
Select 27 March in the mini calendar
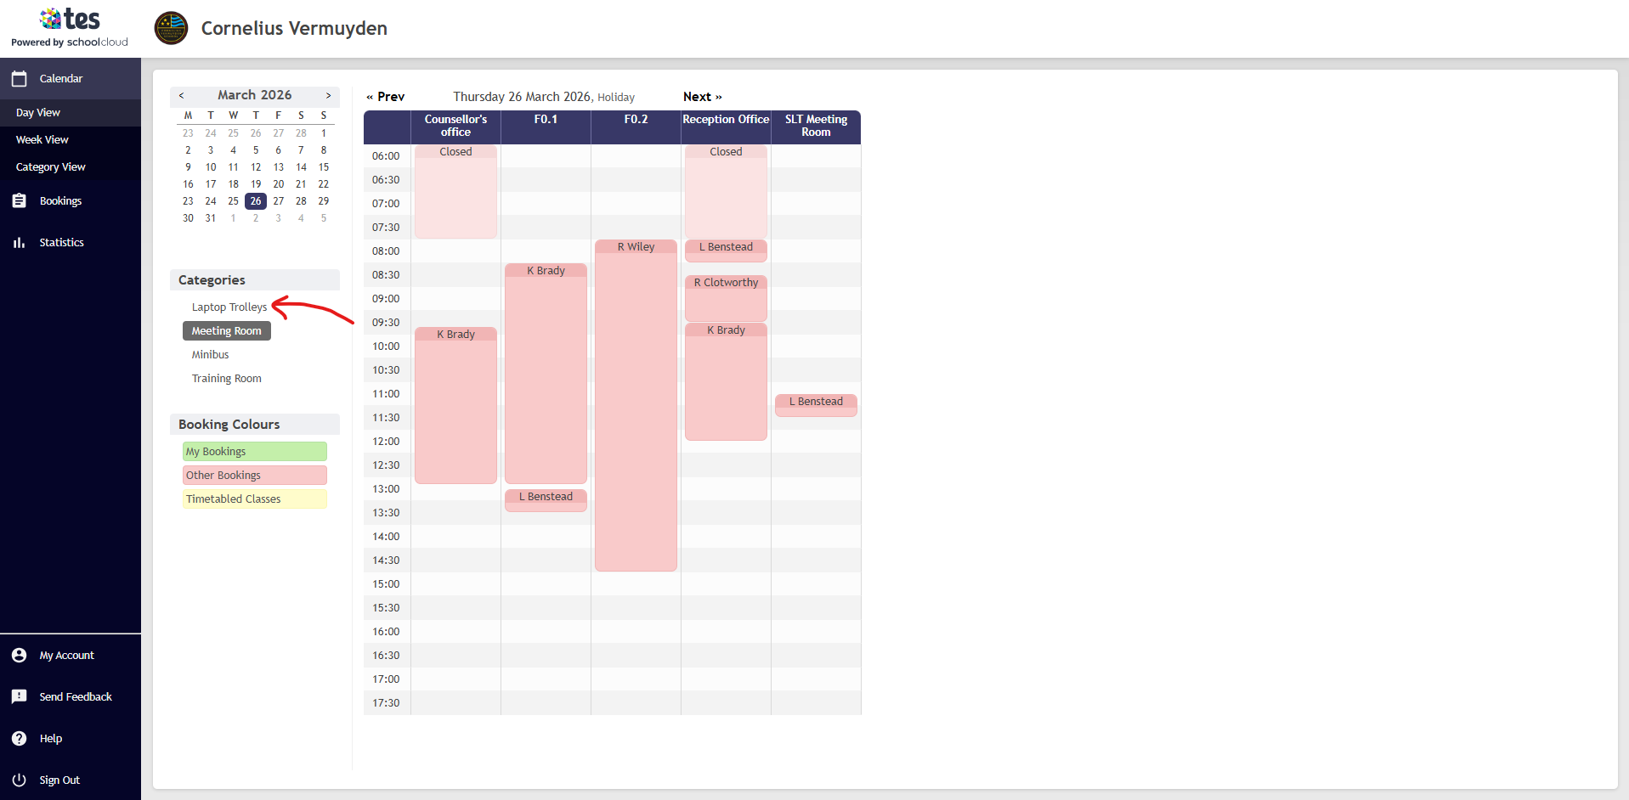(x=279, y=201)
